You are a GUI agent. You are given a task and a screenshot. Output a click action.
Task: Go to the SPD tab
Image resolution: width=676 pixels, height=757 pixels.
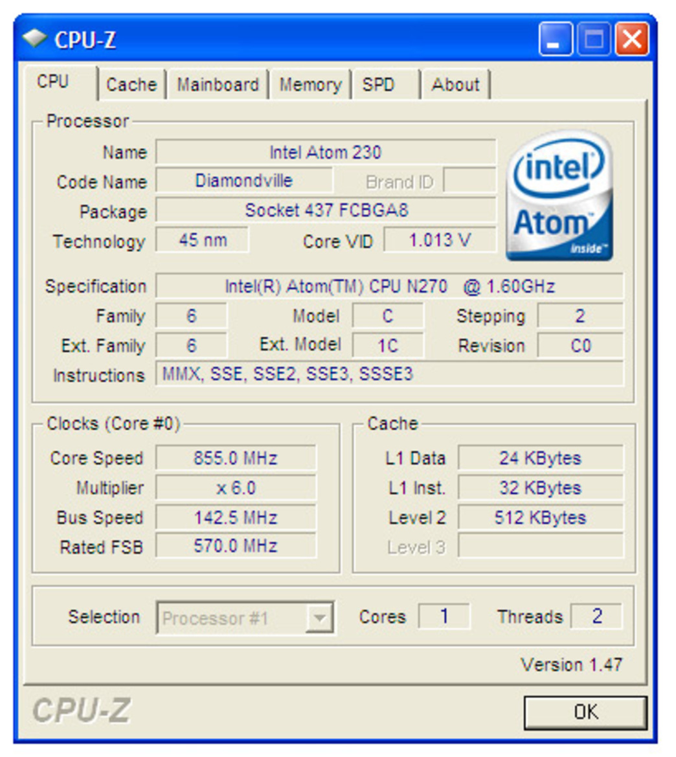tap(385, 84)
